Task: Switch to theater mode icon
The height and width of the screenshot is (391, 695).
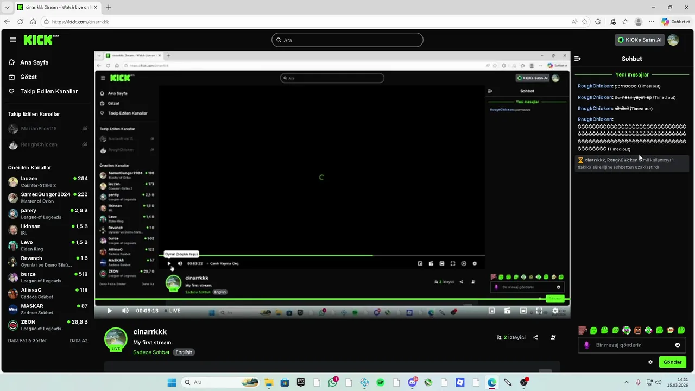Action: click(x=523, y=311)
